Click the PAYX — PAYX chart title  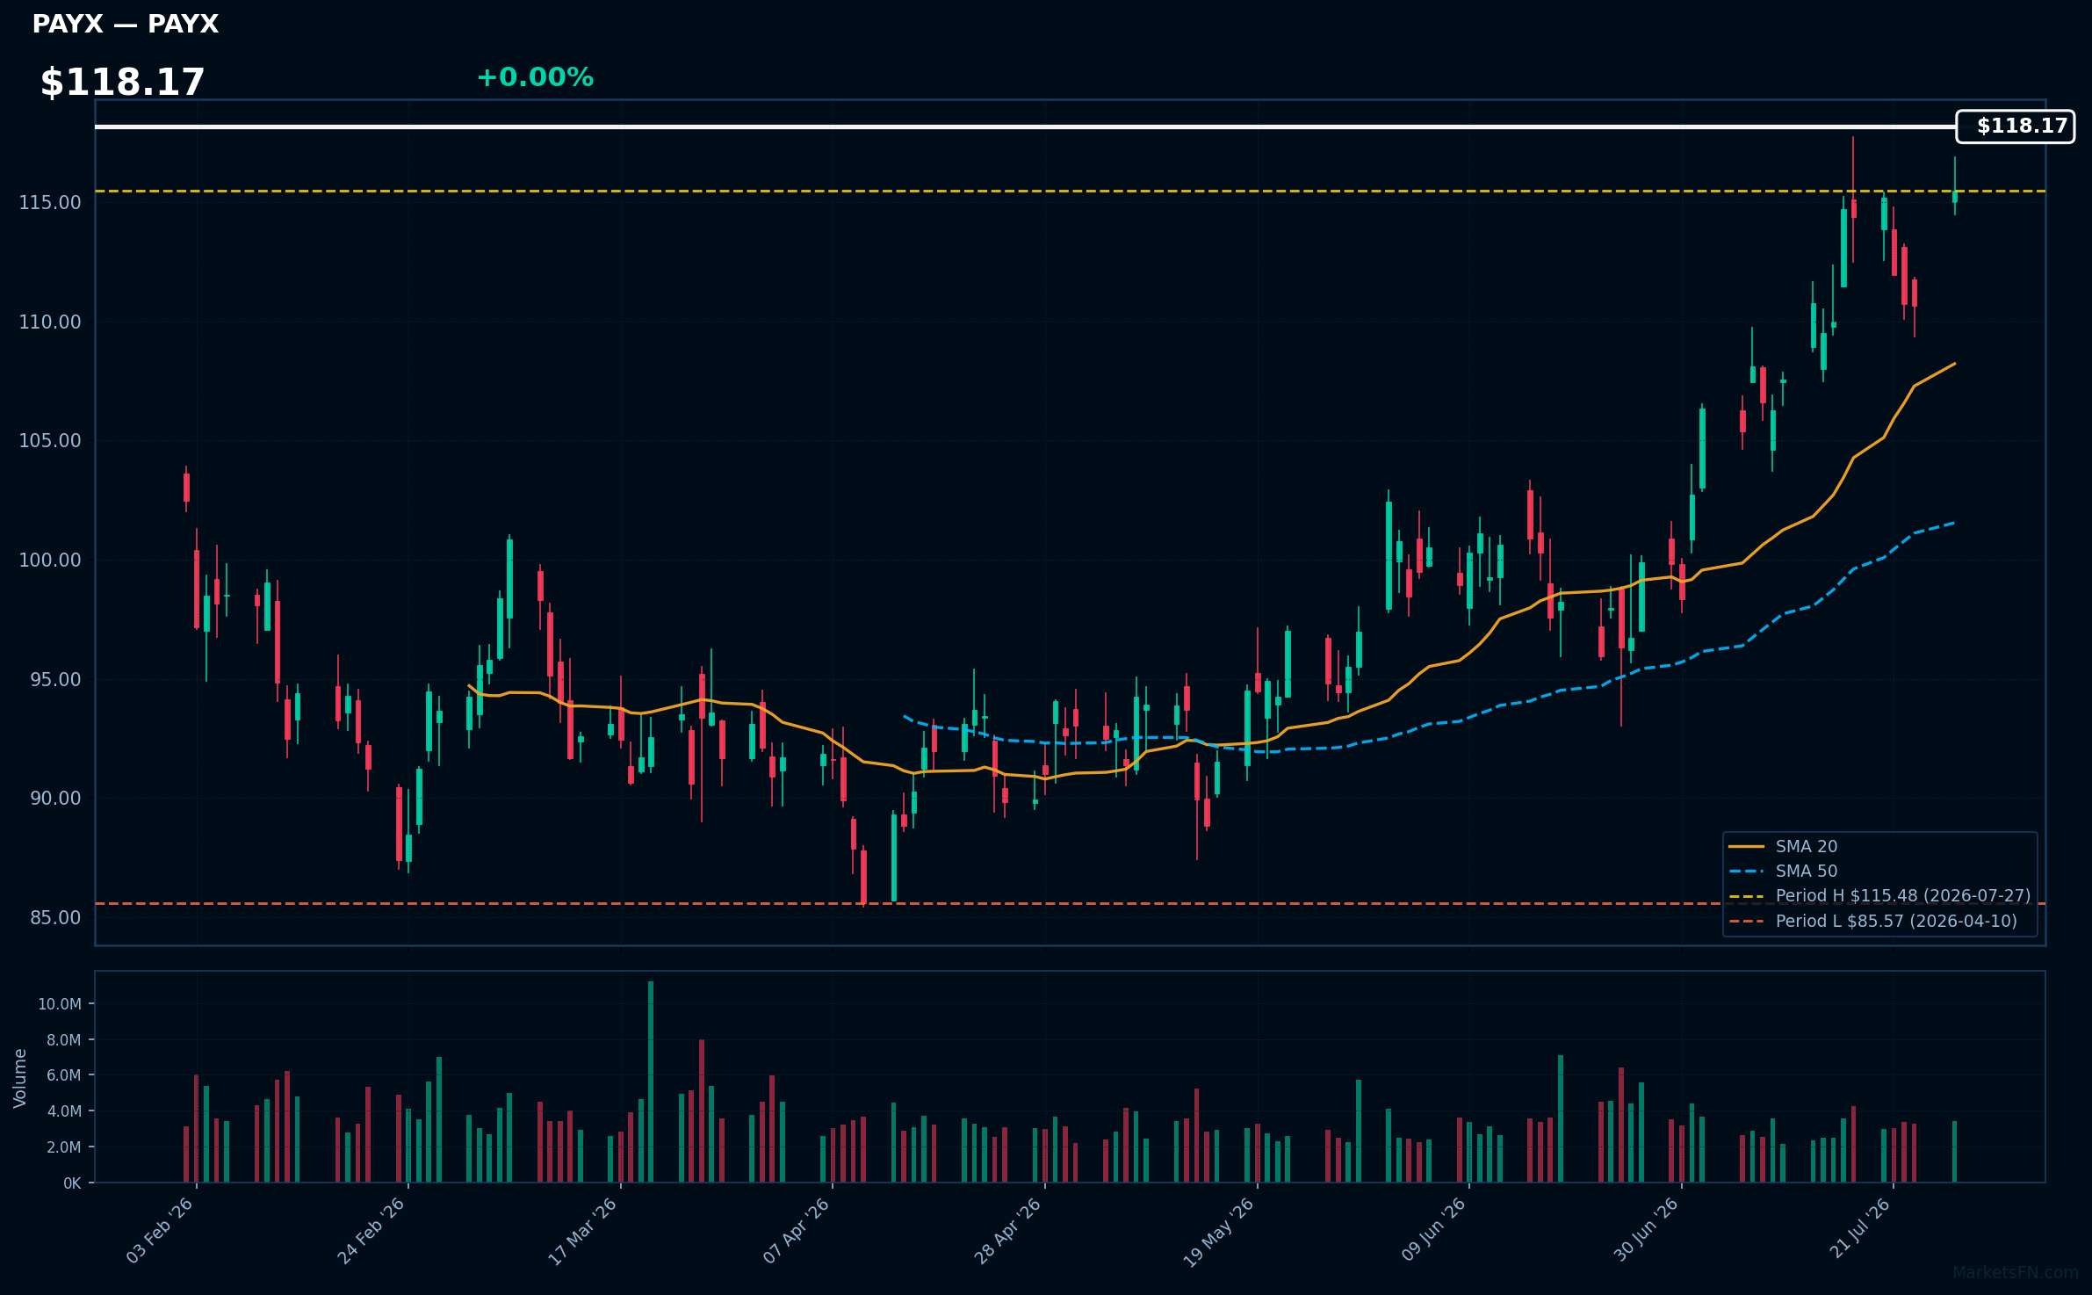125,25
